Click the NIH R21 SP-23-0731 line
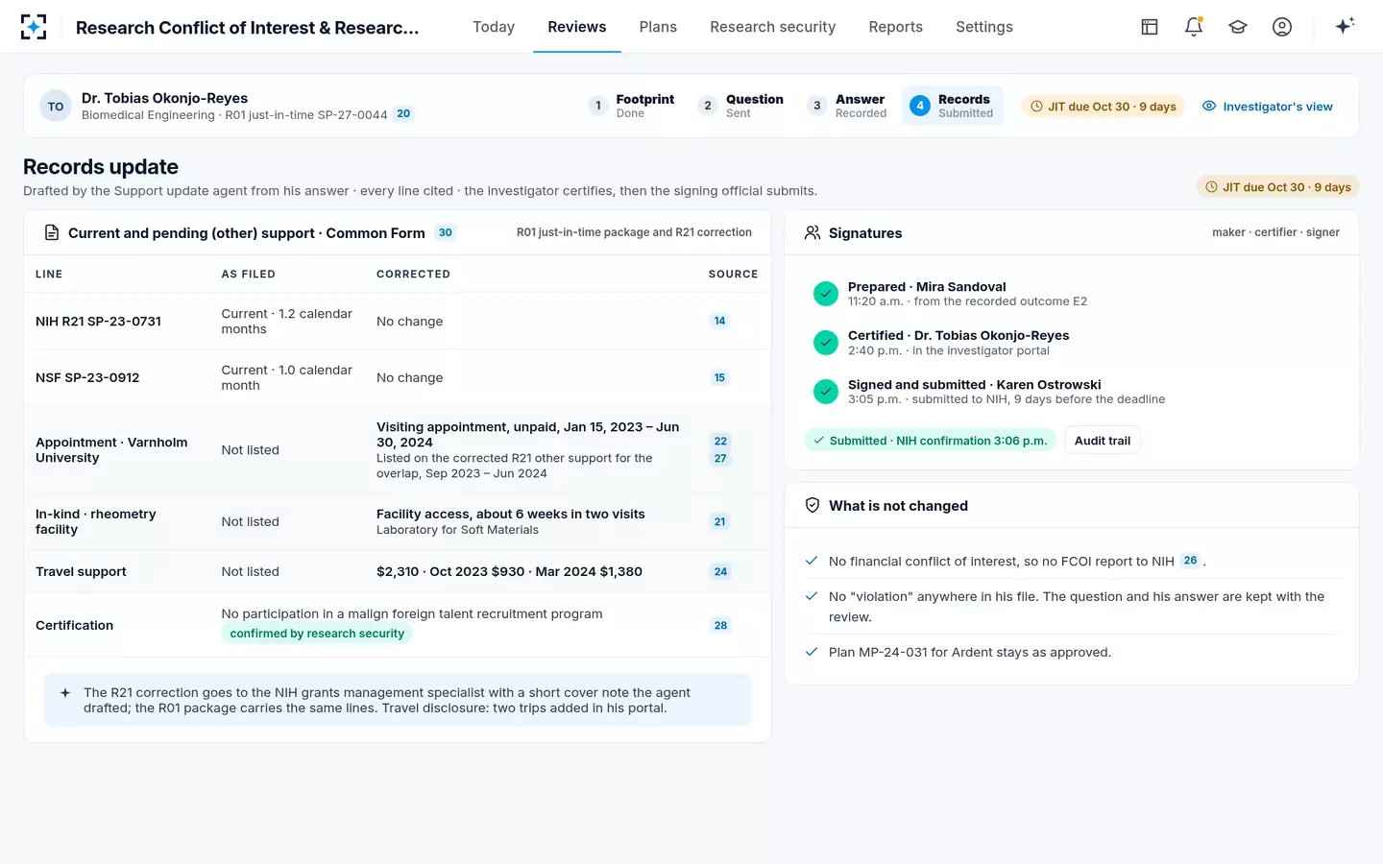This screenshot has width=1383, height=864. pos(98,321)
